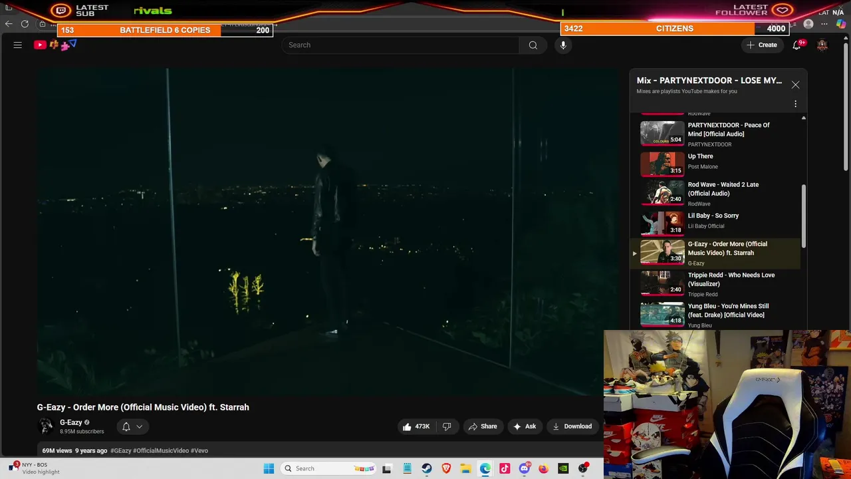Toggle the G-Eazy channel notification bell
This screenshot has height=479, width=851.
126,426
